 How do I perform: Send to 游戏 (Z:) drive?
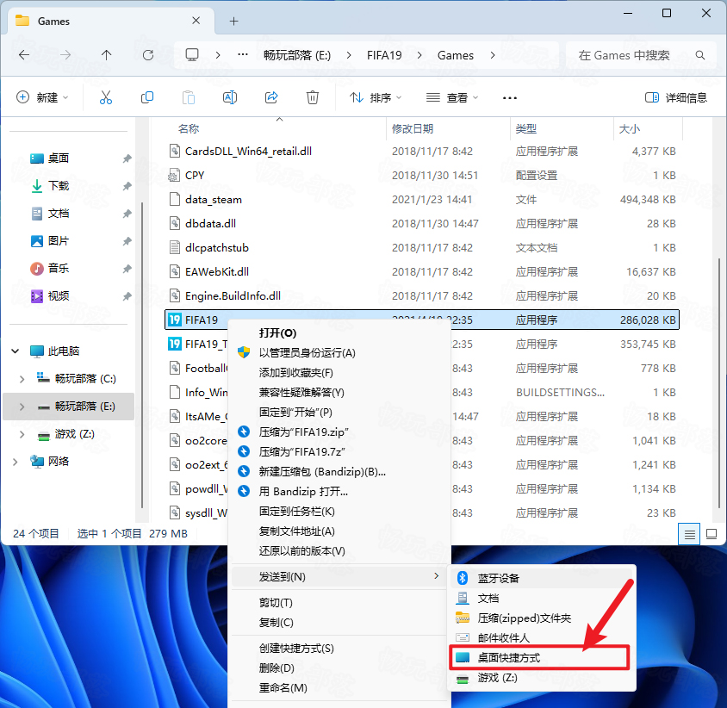[542, 678]
